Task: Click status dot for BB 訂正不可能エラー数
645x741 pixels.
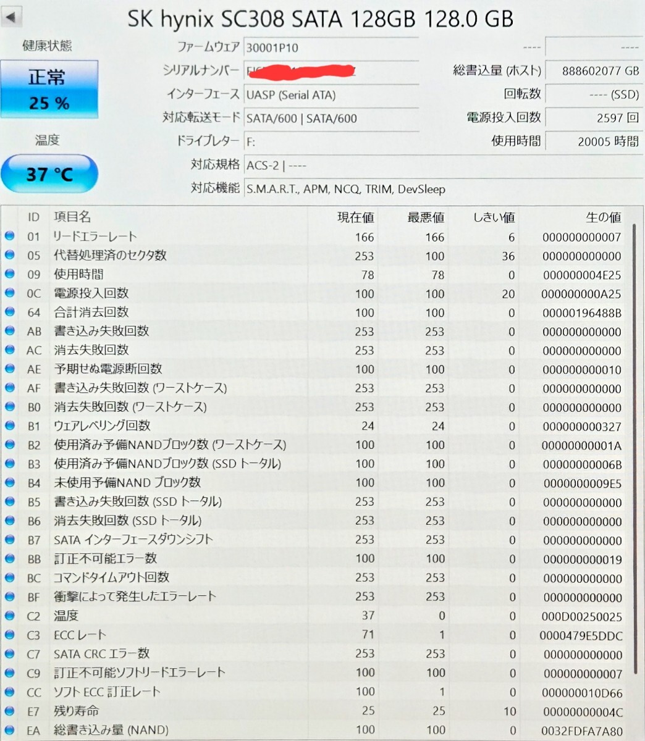Action: (9, 558)
